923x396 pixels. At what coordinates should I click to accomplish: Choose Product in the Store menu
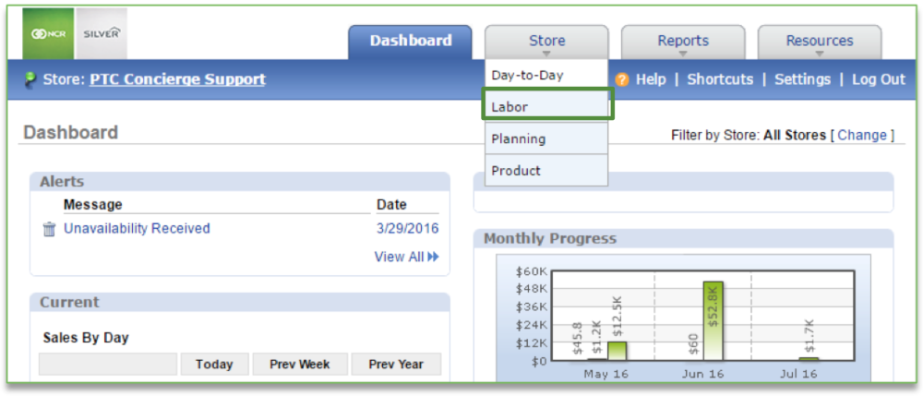pos(516,171)
